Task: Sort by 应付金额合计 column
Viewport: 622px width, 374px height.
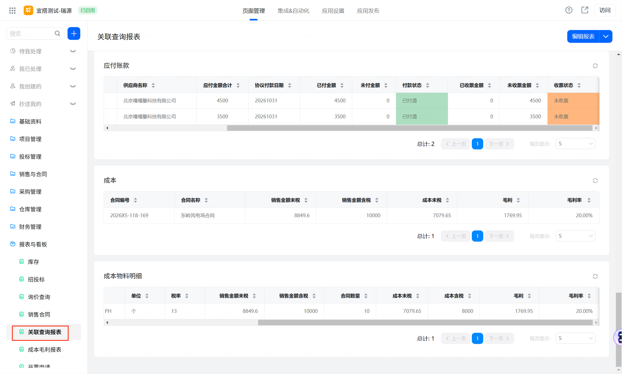Action: (x=238, y=85)
